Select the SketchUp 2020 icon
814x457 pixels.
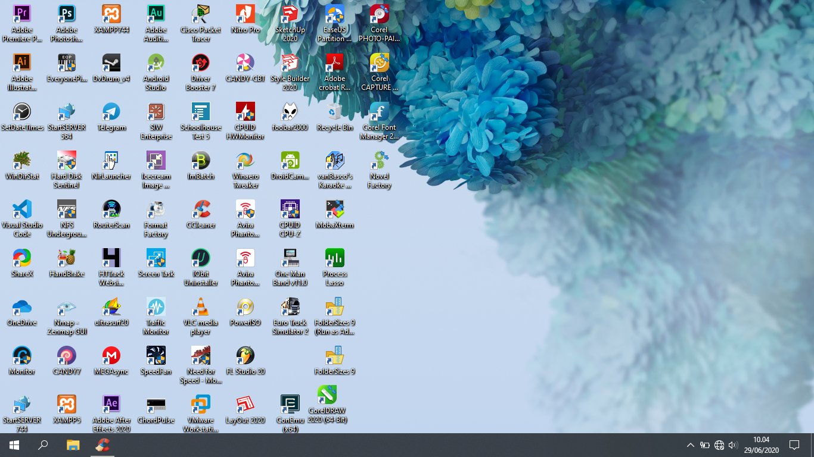290,23
